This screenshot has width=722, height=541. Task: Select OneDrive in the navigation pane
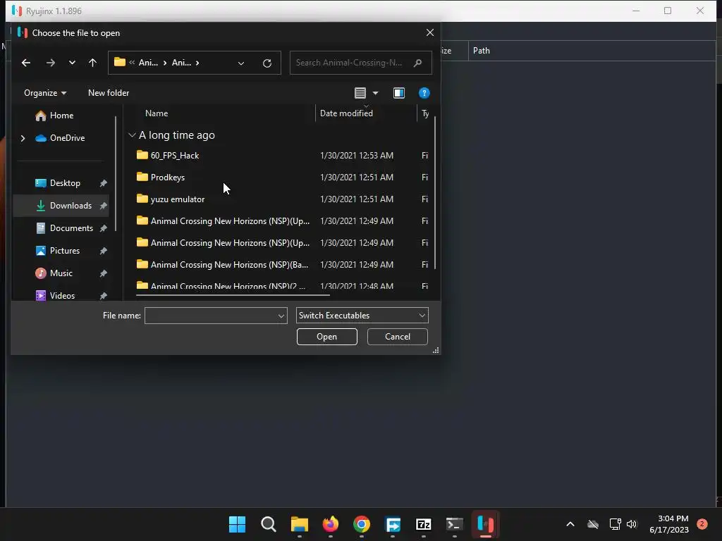click(x=67, y=138)
